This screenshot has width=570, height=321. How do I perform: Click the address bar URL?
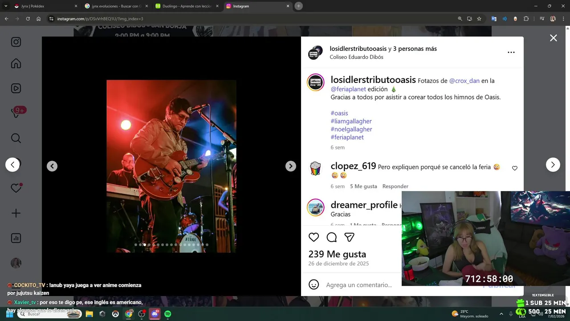coord(100,19)
